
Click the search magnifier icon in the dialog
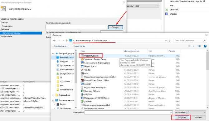point(204,40)
